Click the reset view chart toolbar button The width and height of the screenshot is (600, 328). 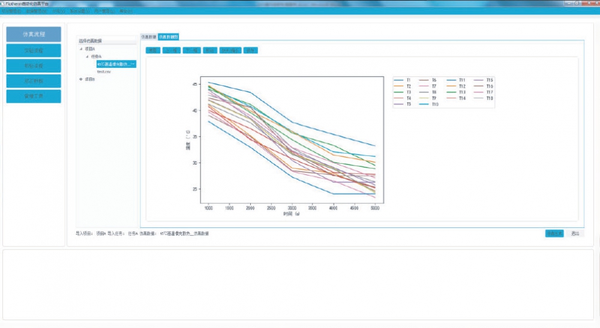point(153,50)
